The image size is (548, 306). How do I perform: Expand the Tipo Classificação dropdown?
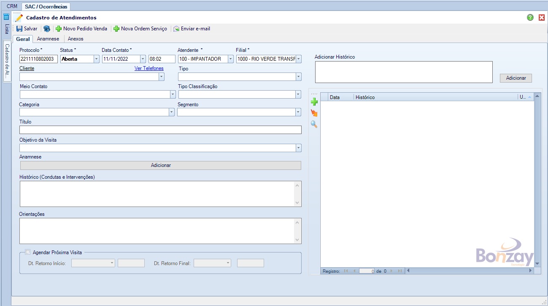(x=298, y=94)
